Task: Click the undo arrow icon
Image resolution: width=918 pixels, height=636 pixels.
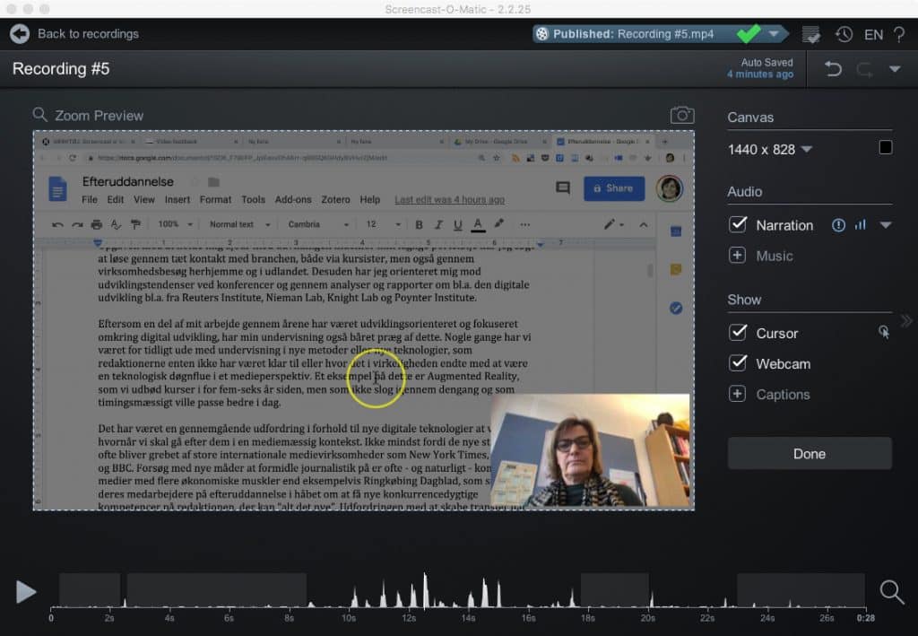Action: coord(833,69)
